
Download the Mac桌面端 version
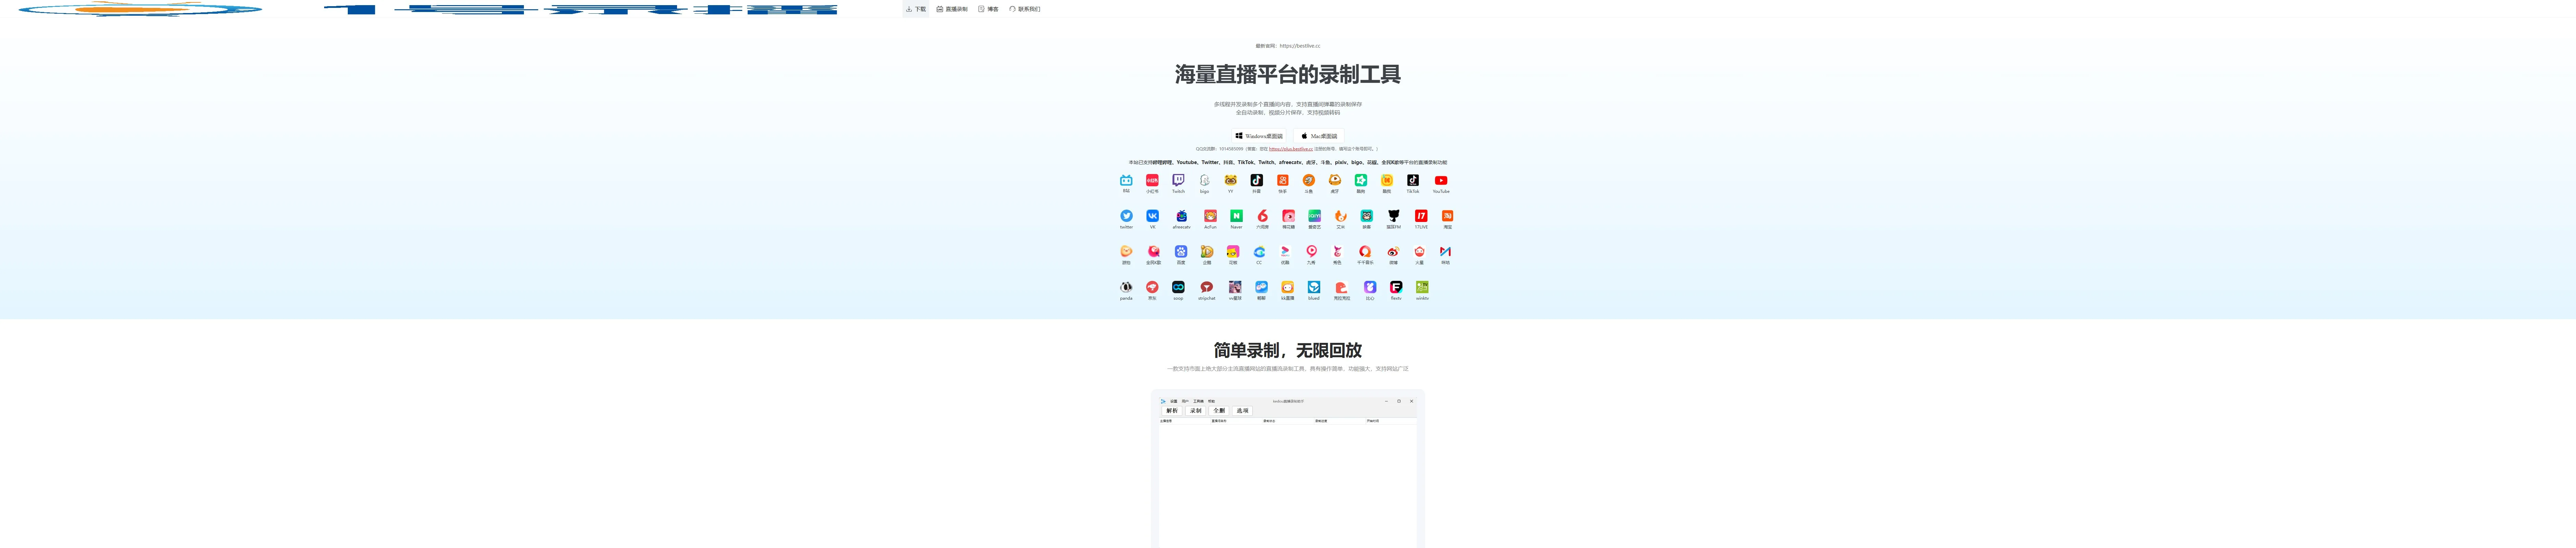click(x=1319, y=136)
